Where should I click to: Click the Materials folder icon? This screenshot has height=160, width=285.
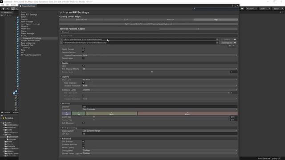click(6, 146)
